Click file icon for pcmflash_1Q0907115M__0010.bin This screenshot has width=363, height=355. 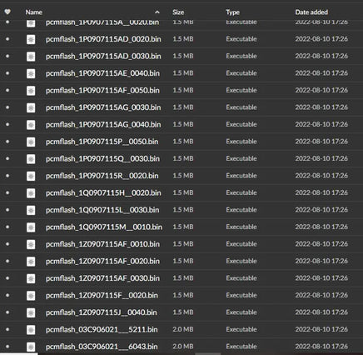click(31, 227)
